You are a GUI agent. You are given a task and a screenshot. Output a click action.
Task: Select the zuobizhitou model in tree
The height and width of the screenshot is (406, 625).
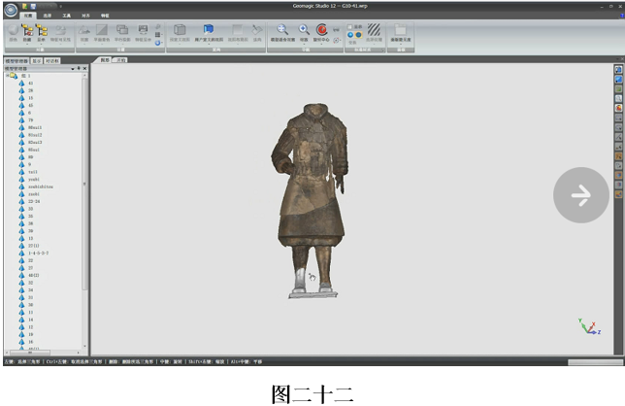40,186
